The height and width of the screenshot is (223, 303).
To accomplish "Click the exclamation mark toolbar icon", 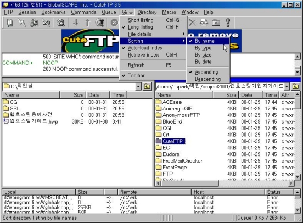I will (x=228, y=23).
